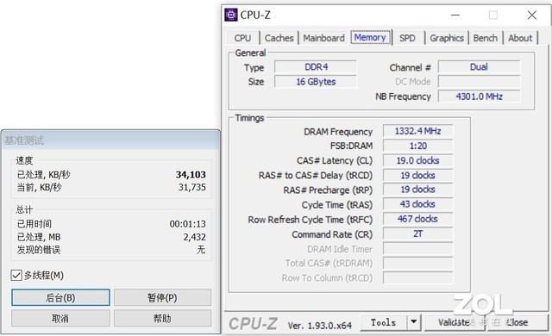The width and height of the screenshot is (552, 336).
Task: Open the CPU tab
Action: tap(242, 38)
